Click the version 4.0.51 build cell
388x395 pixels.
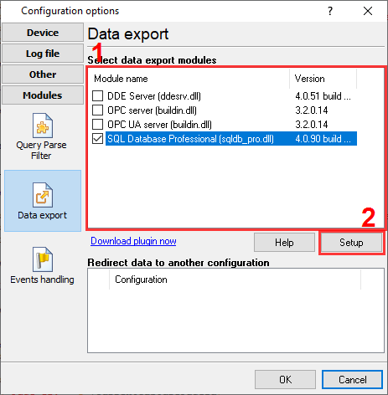coord(323,96)
